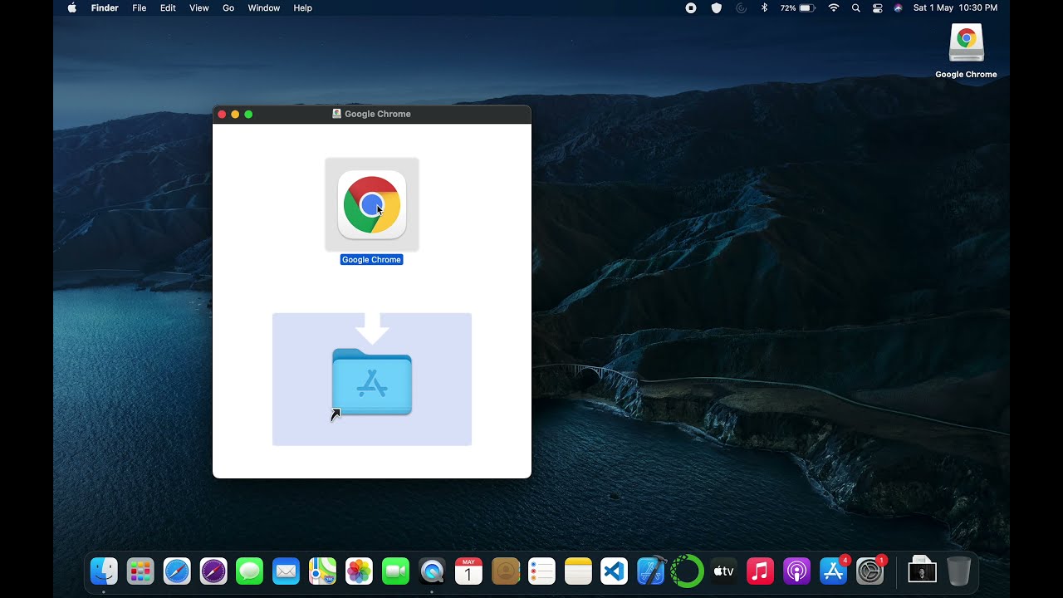Image resolution: width=1063 pixels, height=598 pixels.
Task: Open Photos from the Dock
Action: 360,571
